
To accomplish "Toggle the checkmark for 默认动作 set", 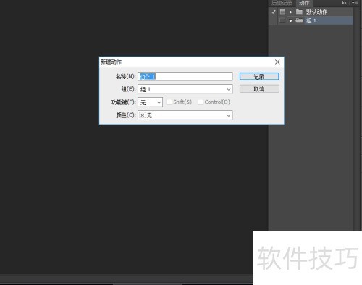I will pos(274,12).
